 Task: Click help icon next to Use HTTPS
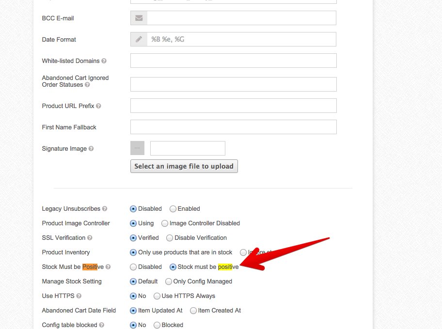[79, 296]
